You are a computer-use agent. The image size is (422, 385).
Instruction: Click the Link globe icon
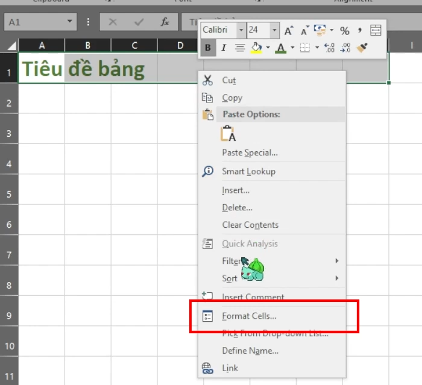coord(207,368)
